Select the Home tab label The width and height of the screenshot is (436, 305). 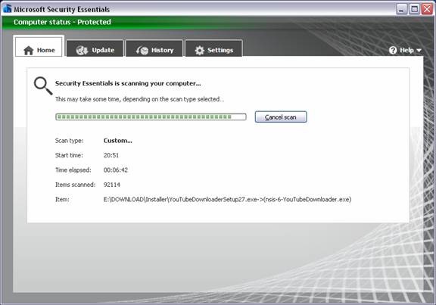click(46, 50)
